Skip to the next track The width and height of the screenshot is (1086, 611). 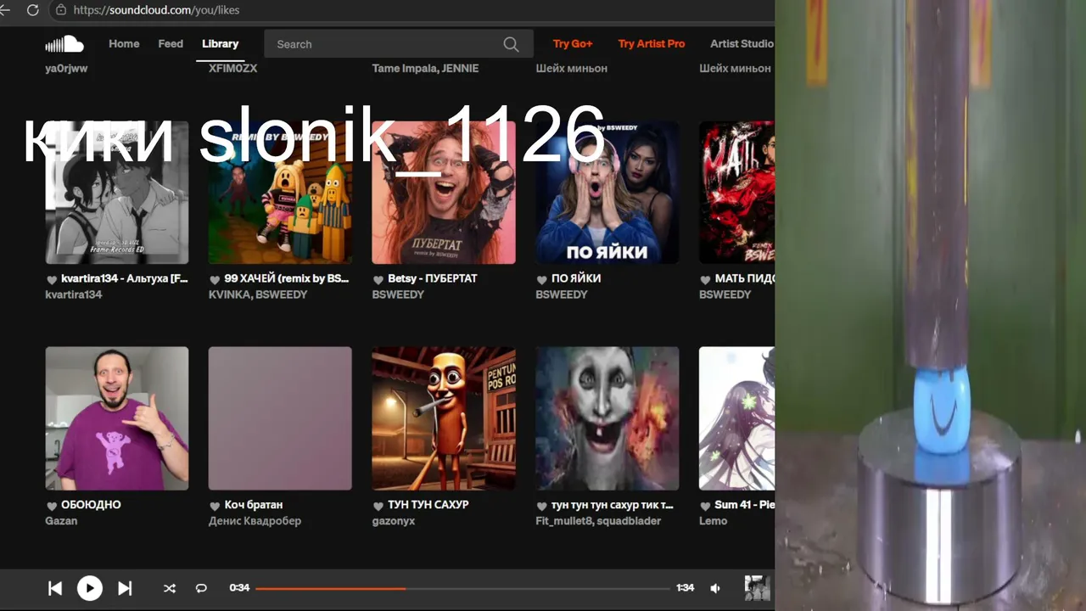coord(125,588)
